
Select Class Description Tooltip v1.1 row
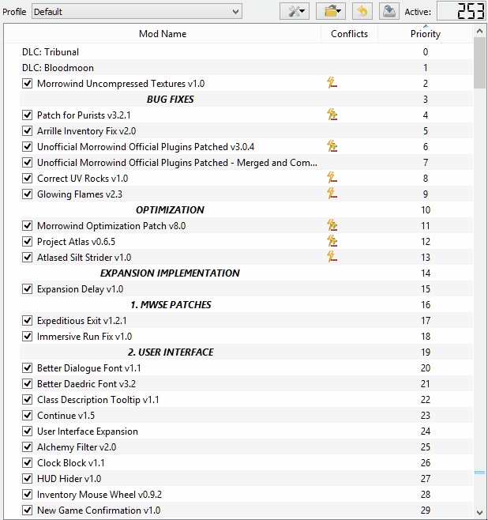[246, 400]
